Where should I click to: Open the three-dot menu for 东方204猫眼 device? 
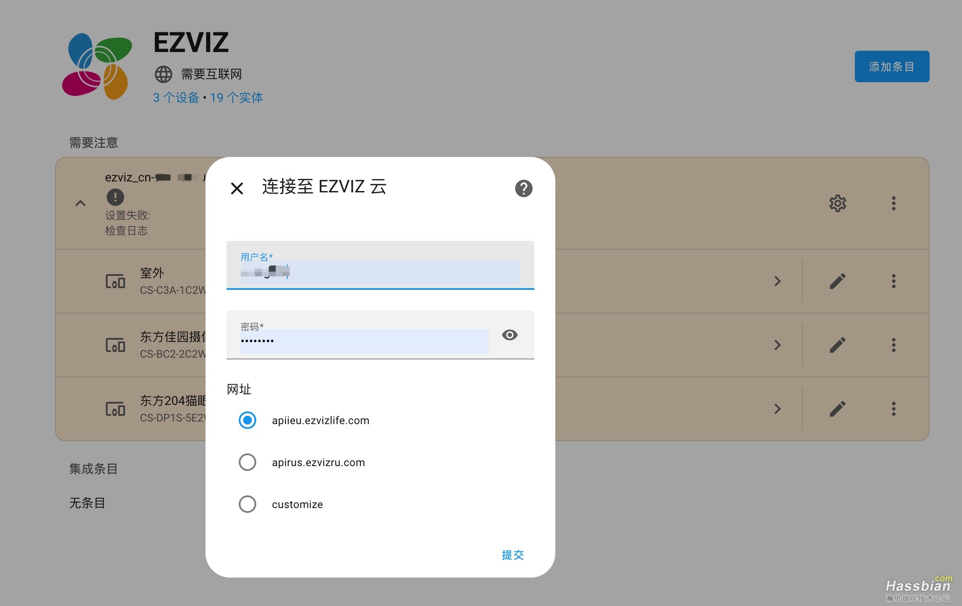click(x=894, y=409)
